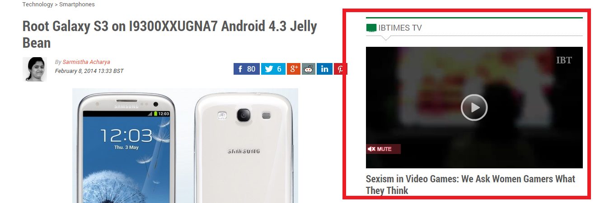Open the Technology breadcrumb
The width and height of the screenshot is (600, 203).
click(37, 5)
